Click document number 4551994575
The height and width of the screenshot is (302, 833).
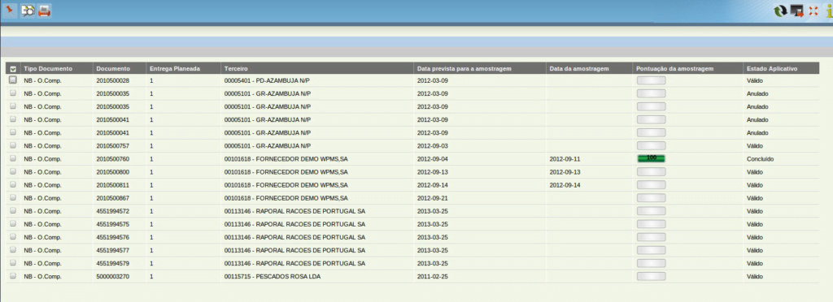(x=112, y=224)
